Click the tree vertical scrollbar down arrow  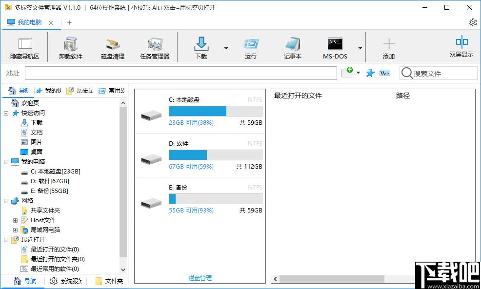pyautogui.click(x=123, y=270)
